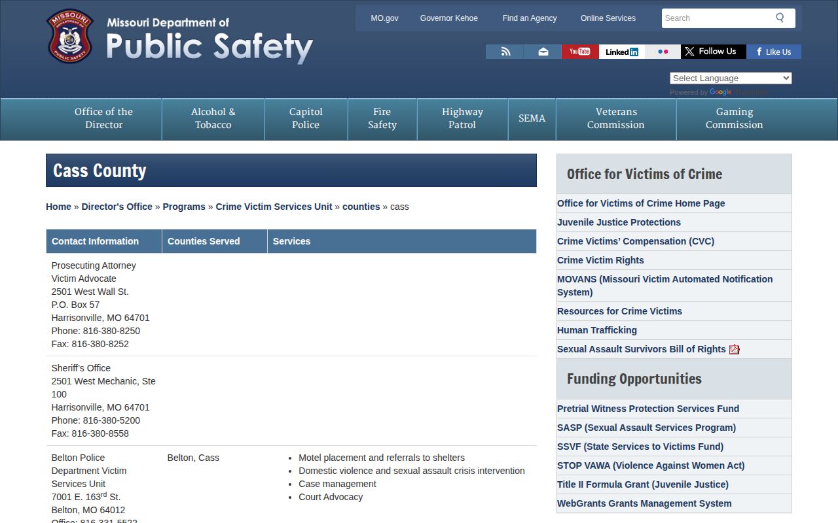838x523 pixels.
Task: Click the Home breadcrumb link
Action: point(58,207)
